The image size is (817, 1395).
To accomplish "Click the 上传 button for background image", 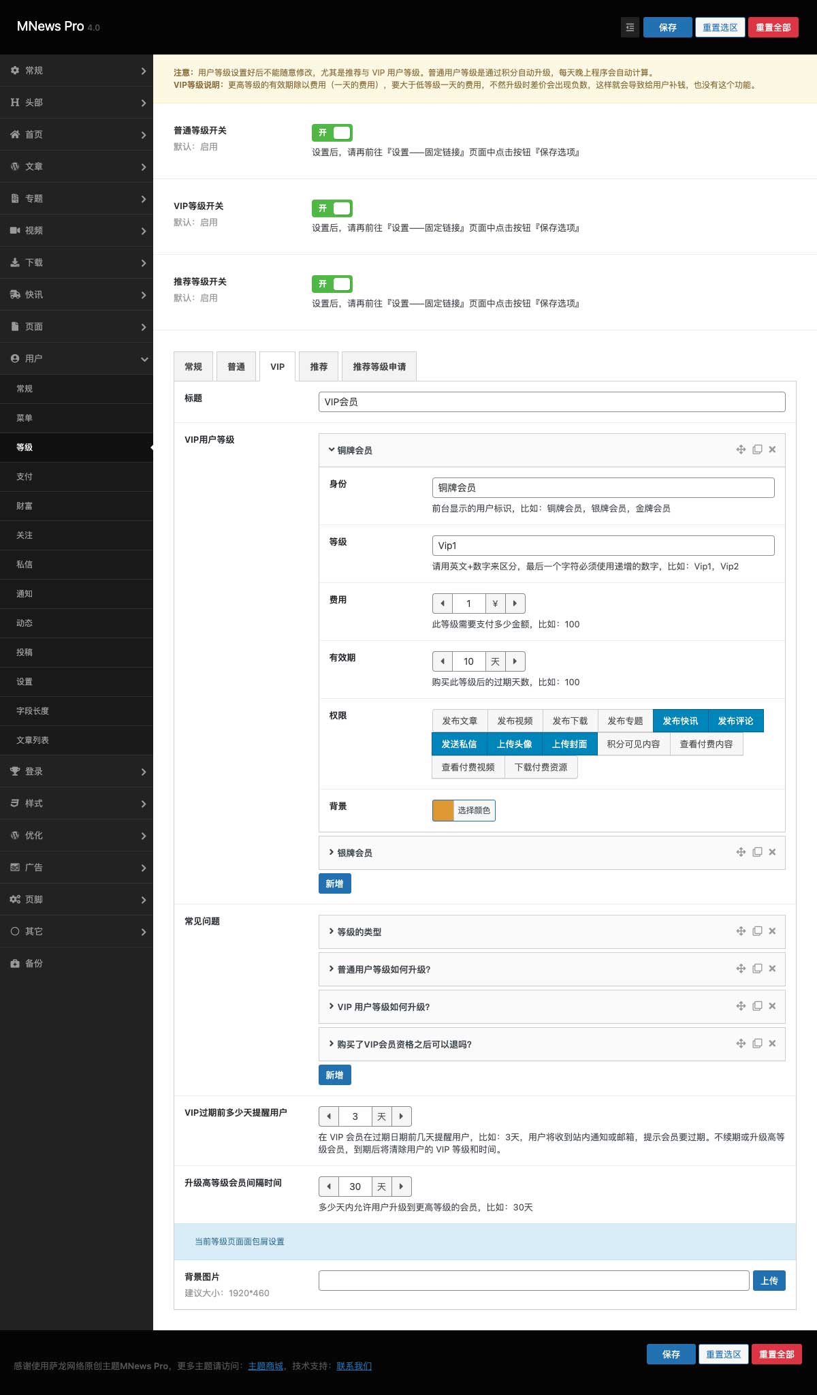I will click(769, 1281).
